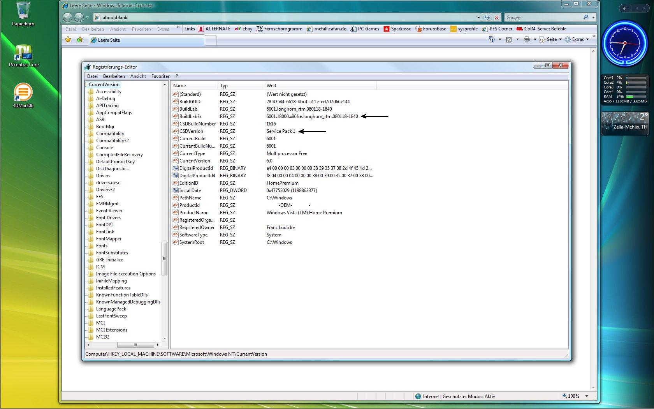Open the ForumBase favorite link
Image resolution: width=654 pixels, height=409 pixels.
point(431,29)
